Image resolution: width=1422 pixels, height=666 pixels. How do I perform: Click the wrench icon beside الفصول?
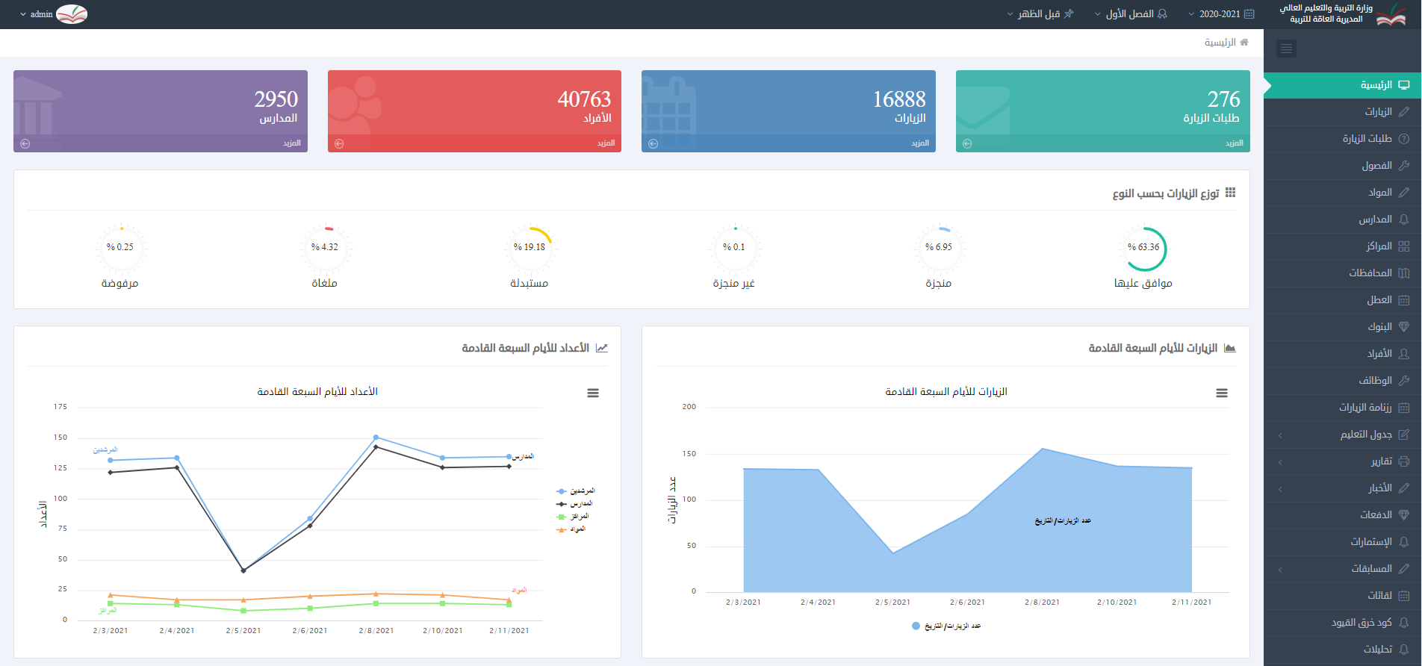coord(1404,166)
